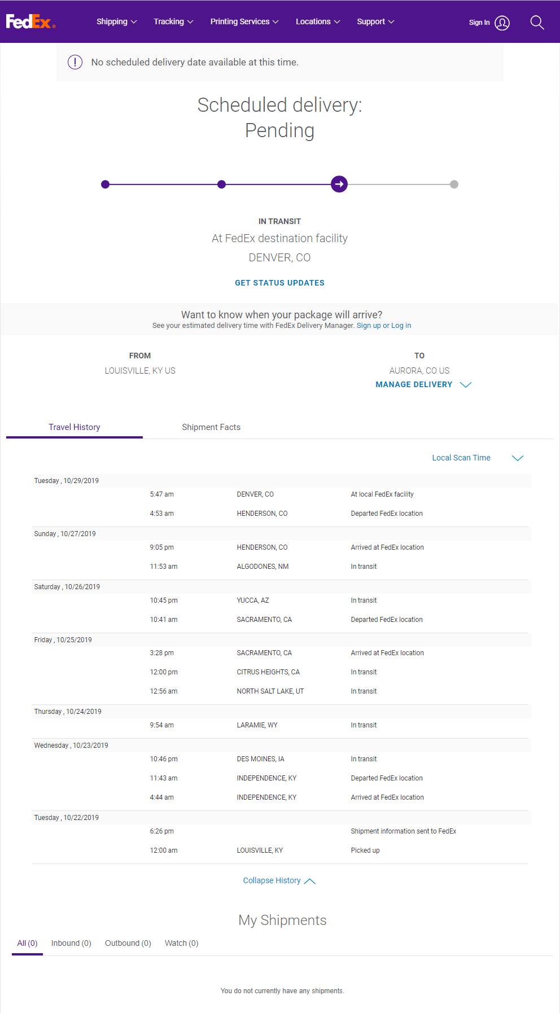Select the Travel History tab
The image size is (560, 1013).
click(x=75, y=427)
